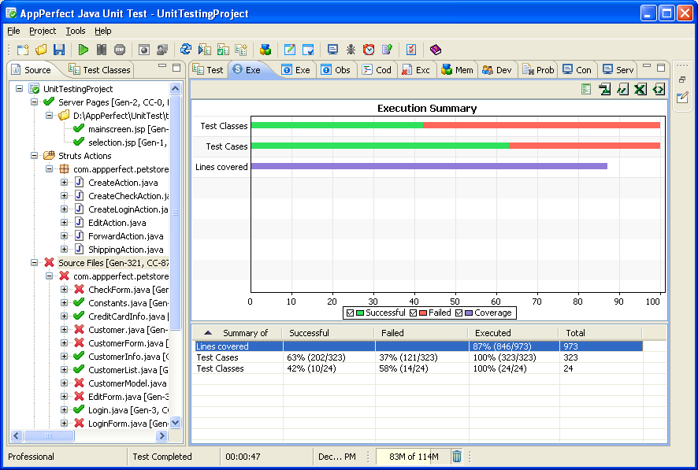Click the document with green arrow toolbar icon
The width and height of the screenshot is (698, 470).
pyautogui.click(x=387, y=50)
